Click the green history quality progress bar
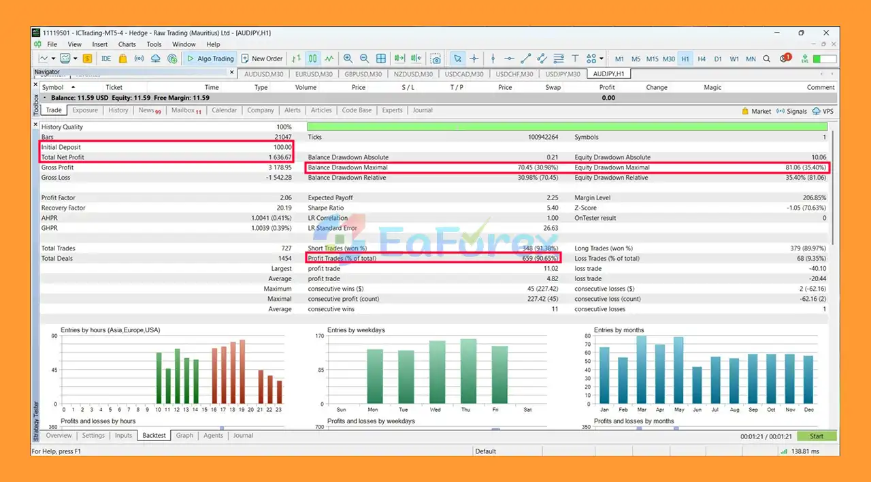Screen dimensions: 871x482 click(567, 127)
